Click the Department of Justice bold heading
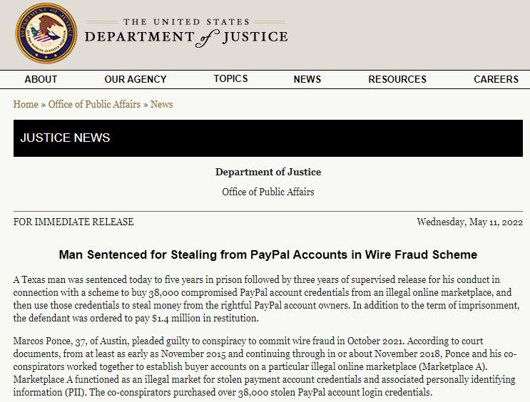Viewport: 530px width, 402px height. (268, 172)
